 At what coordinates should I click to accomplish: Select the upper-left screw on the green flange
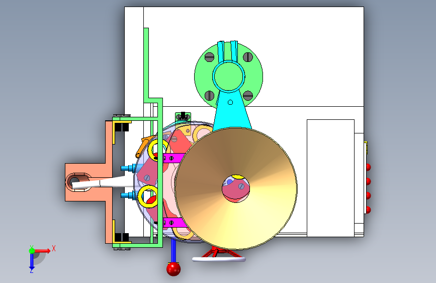[209, 57]
